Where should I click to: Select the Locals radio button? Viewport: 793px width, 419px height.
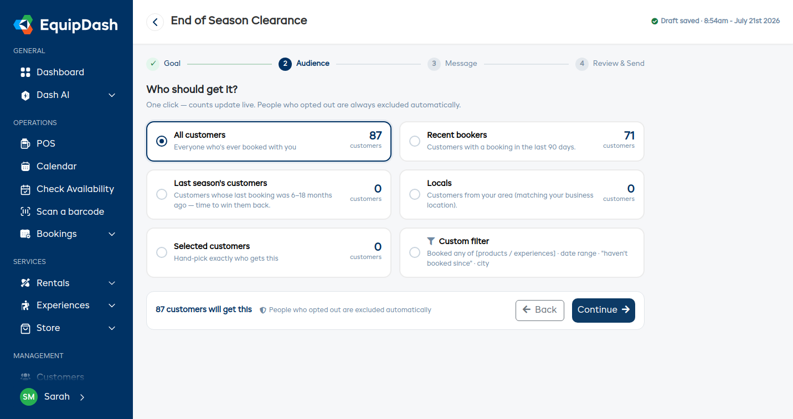tap(415, 194)
